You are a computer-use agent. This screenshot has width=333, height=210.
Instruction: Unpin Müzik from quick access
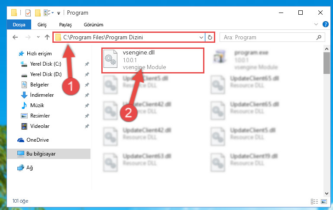pos(87,105)
